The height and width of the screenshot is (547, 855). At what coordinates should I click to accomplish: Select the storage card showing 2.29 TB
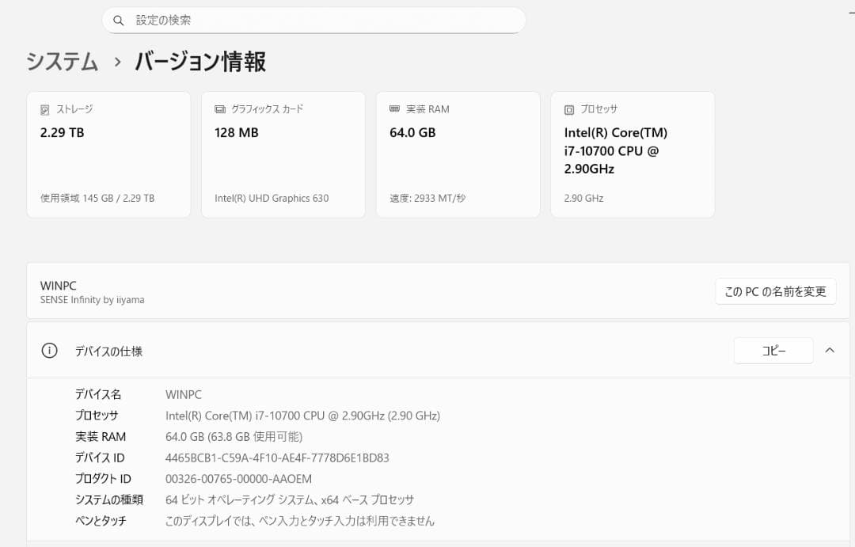pyautogui.click(x=108, y=154)
